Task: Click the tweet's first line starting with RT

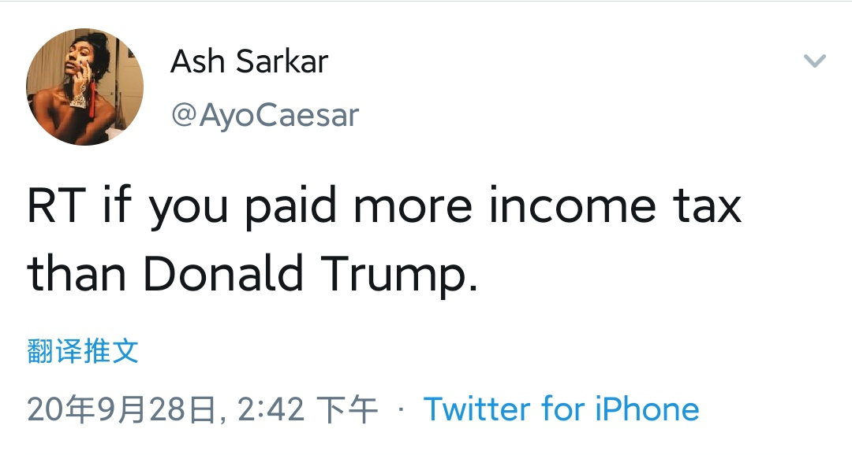Action: coord(384,208)
